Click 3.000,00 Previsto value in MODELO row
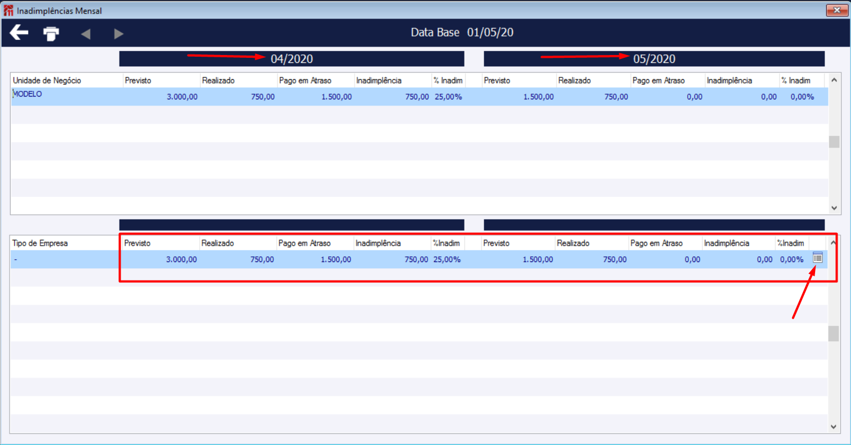851x445 pixels. [x=182, y=97]
